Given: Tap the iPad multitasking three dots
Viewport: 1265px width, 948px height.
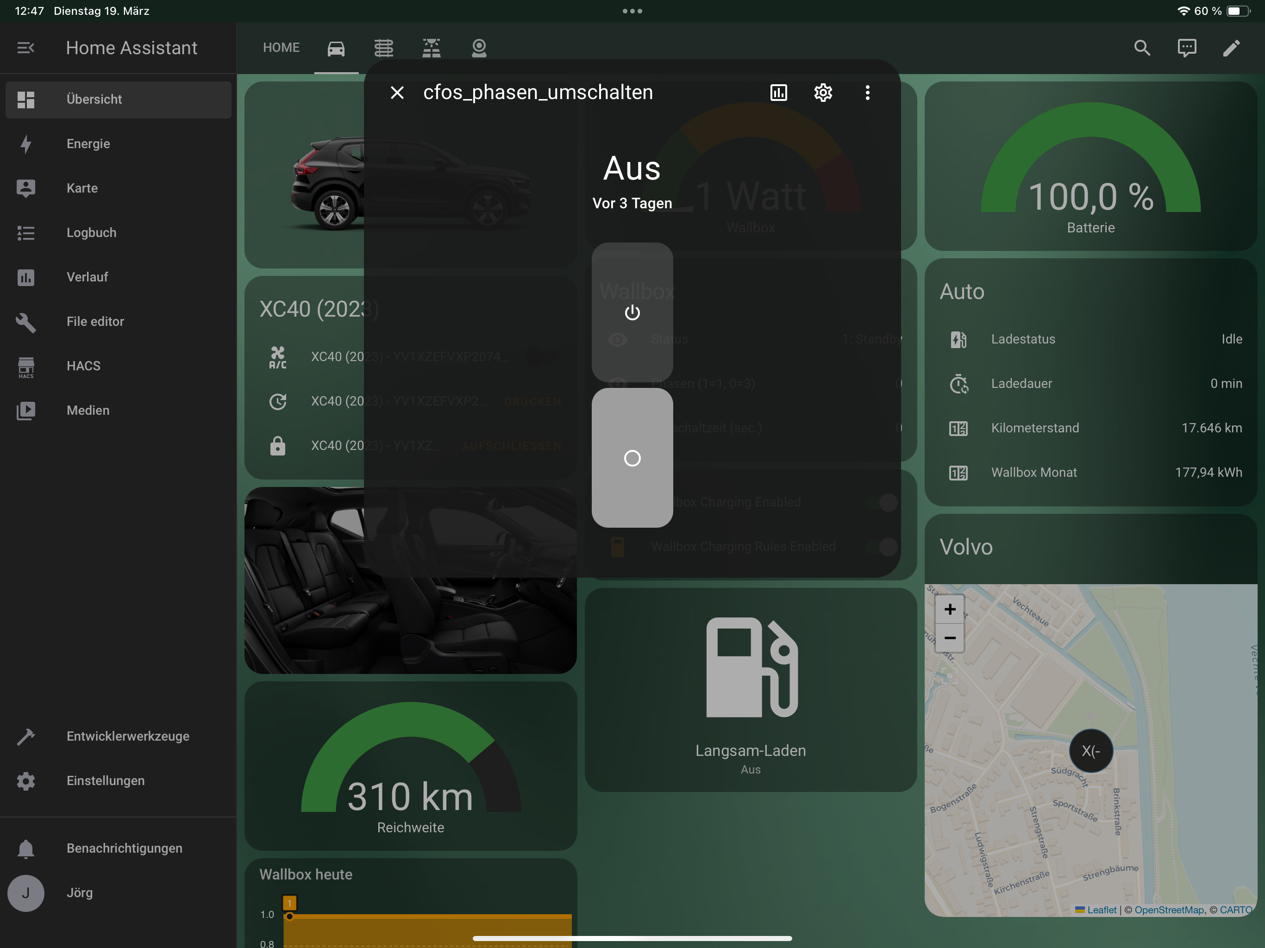Looking at the screenshot, I should click(632, 11).
